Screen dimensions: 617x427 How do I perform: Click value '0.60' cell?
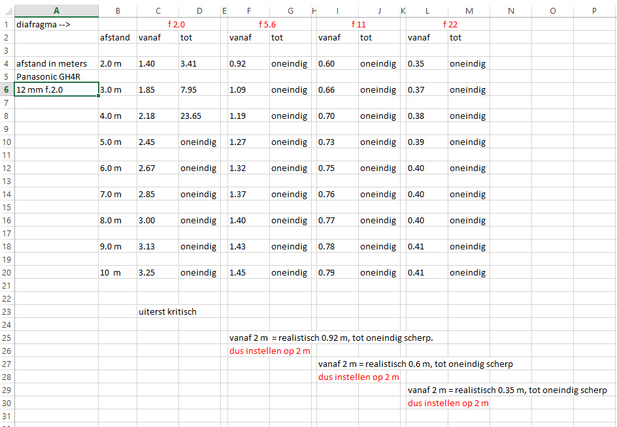point(338,63)
